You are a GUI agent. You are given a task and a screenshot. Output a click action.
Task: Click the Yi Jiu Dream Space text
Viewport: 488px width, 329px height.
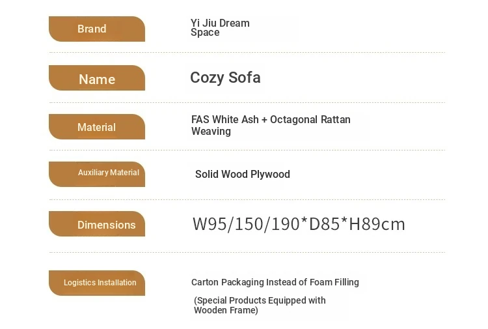220,28
